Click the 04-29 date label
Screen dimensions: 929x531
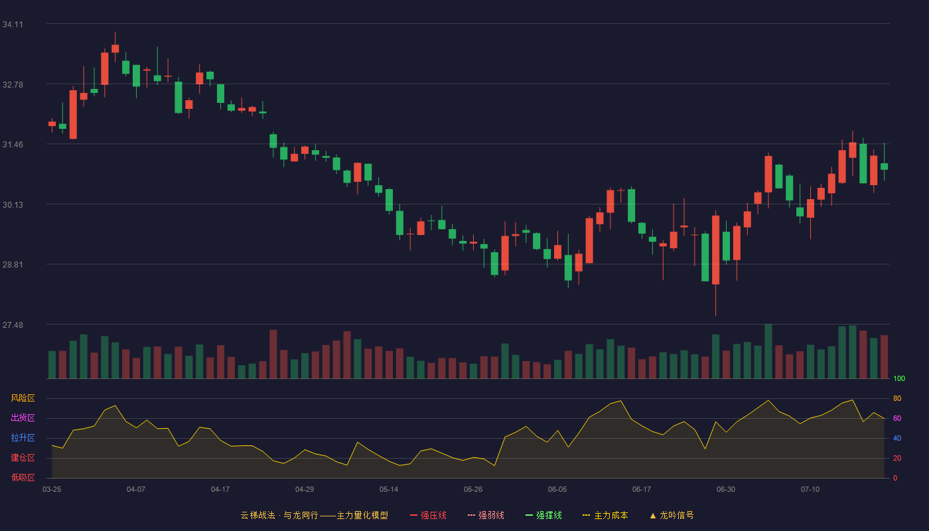tap(305, 489)
